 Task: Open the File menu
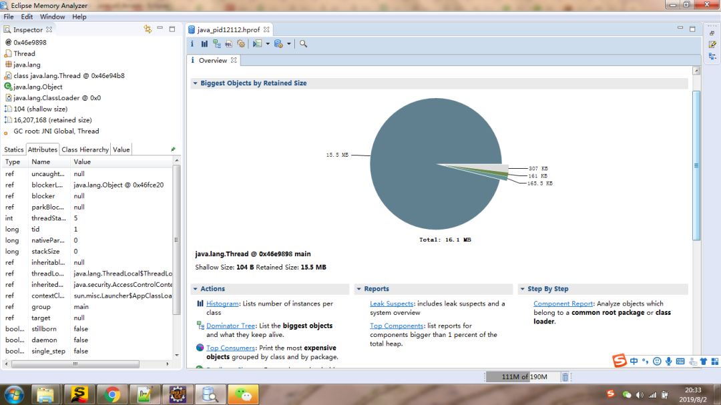tap(9, 17)
